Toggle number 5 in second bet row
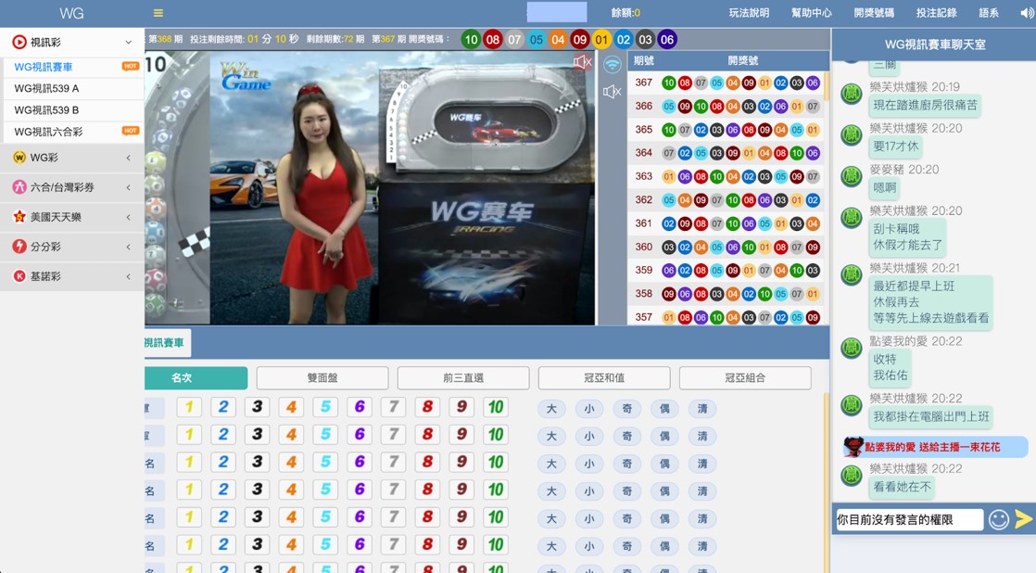Image resolution: width=1036 pixels, height=573 pixels. pos(326,435)
